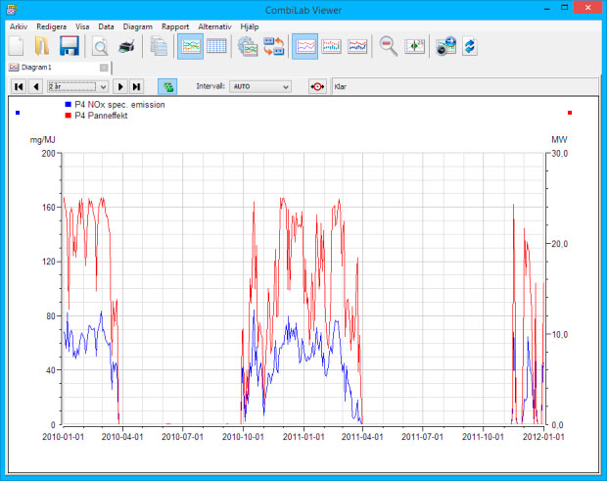Open diagram settings with the gear chart icon
607x481 pixels.
(x=248, y=46)
